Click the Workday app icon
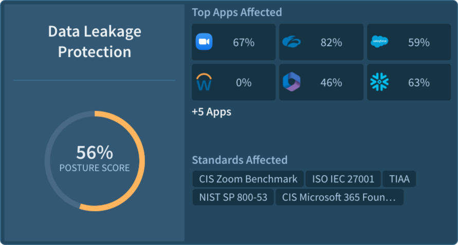The height and width of the screenshot is (245, 458). click(x=204, y=82)
